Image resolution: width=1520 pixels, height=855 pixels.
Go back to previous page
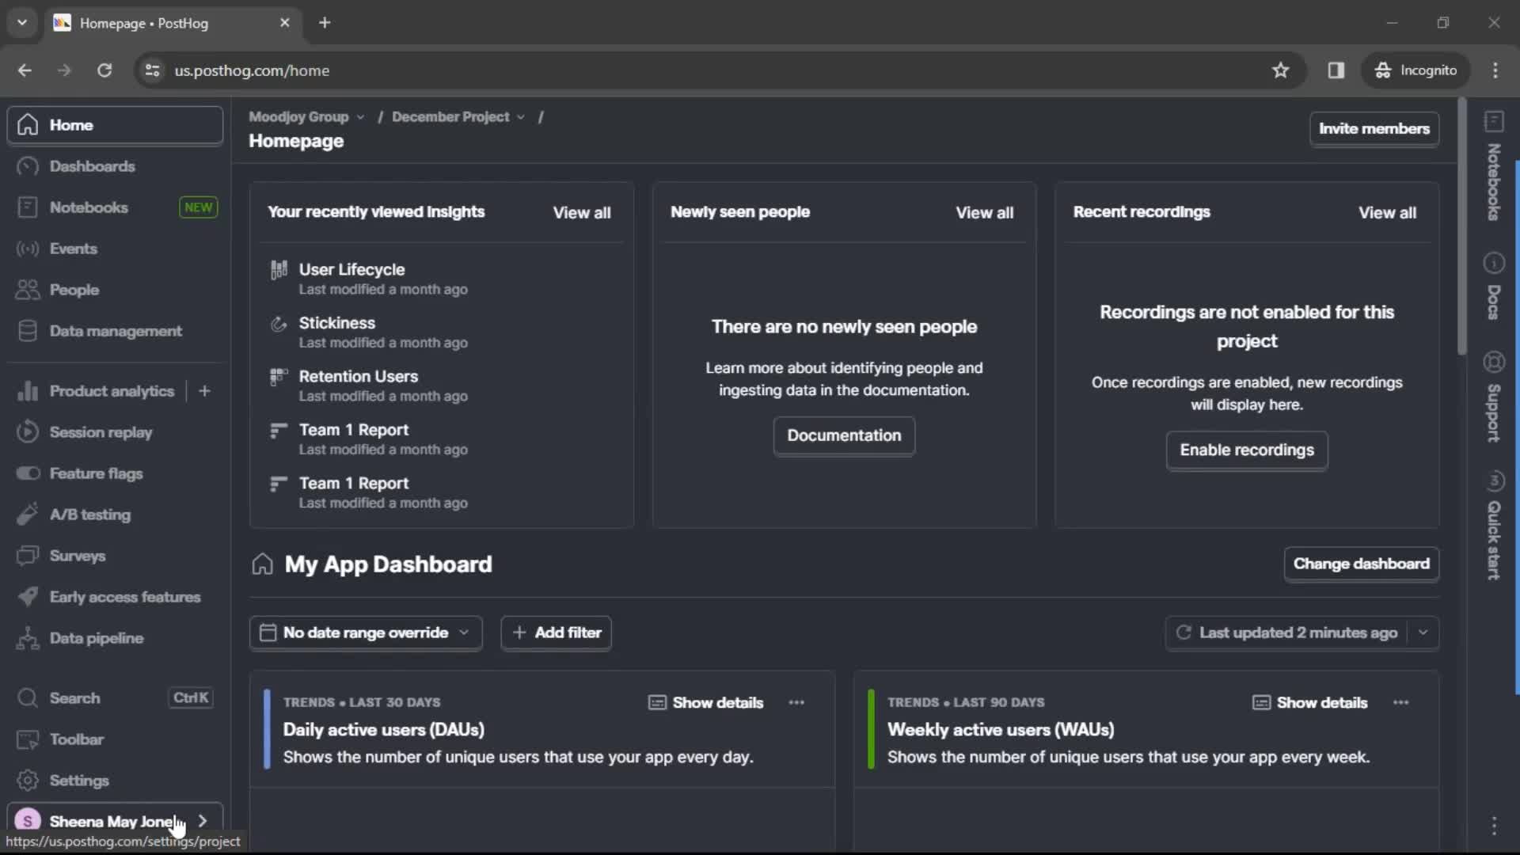(x=25, y=70)
